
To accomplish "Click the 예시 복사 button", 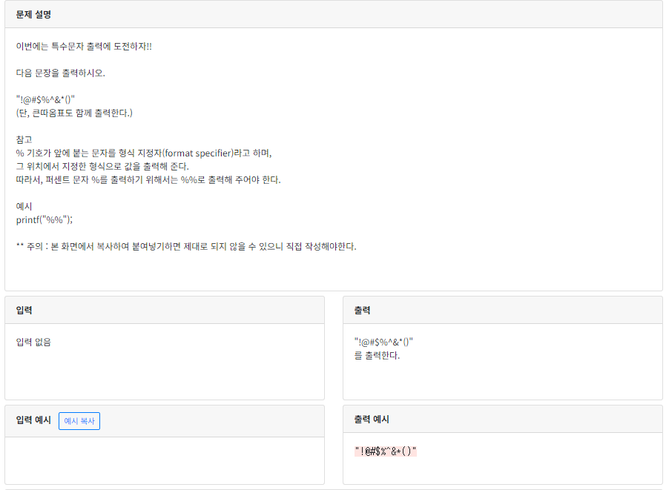I will click(79, 420).
